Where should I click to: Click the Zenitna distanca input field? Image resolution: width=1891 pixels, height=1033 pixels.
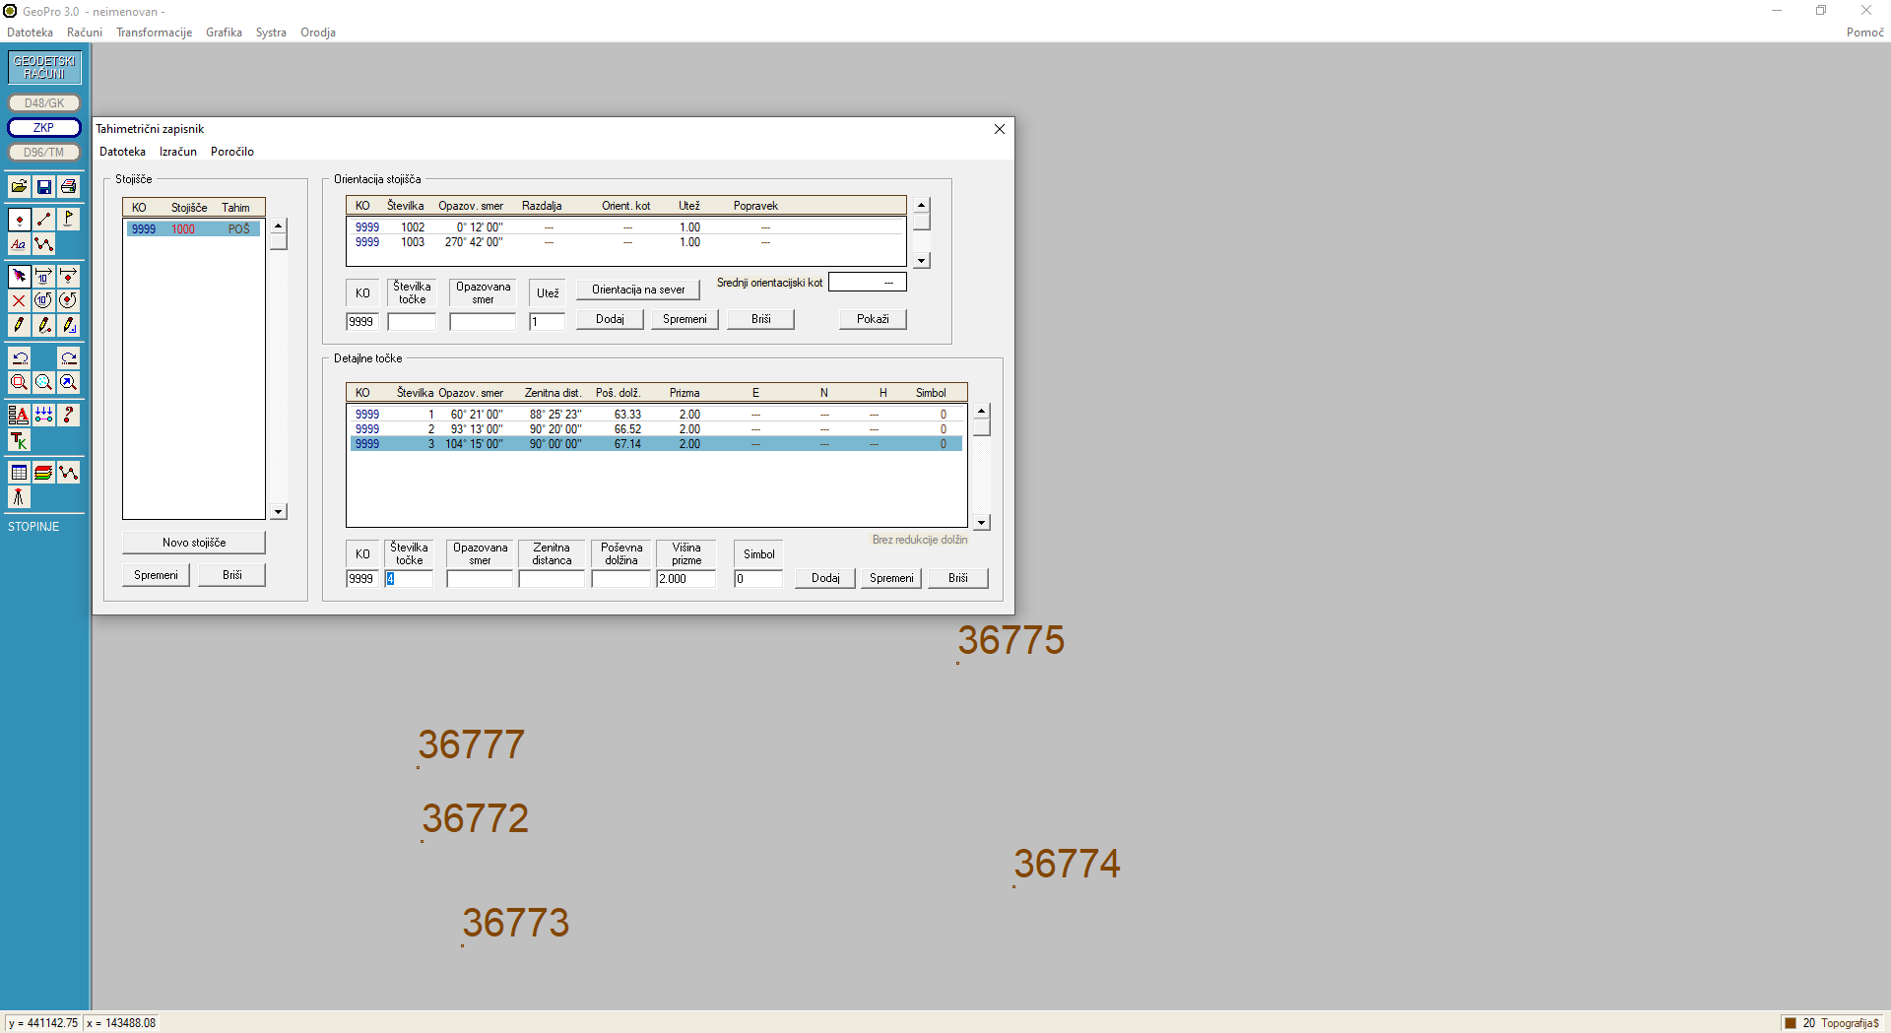pos(552,579)
